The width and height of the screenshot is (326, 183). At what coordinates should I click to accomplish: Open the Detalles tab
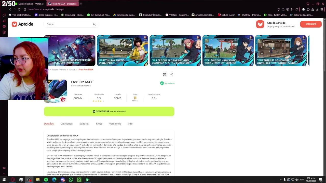click(x=49, y=124)
